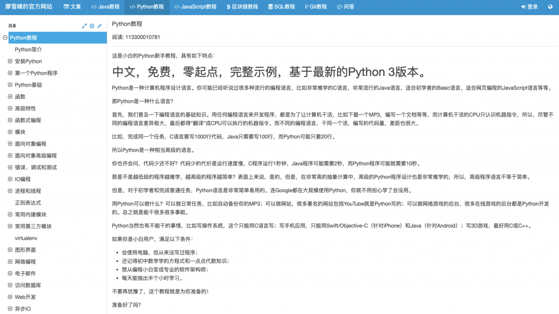559x314 pixels.
Task: Click the 目录 sidebar heading
Action: click(x=12, y=26)
